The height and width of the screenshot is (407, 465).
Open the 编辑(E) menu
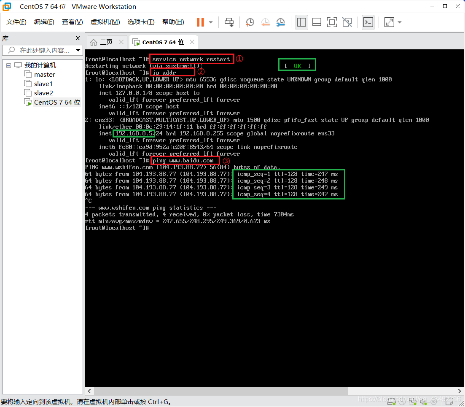coord(44,22)
